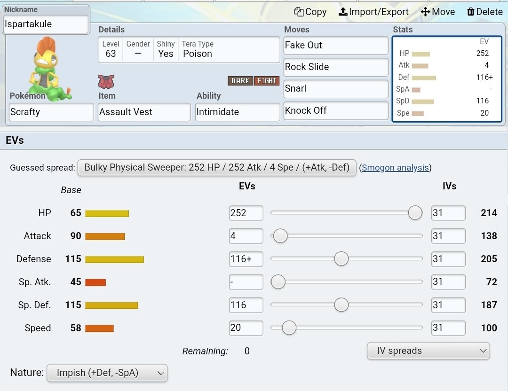Click the Assault Vest item icon

(106, 81)
